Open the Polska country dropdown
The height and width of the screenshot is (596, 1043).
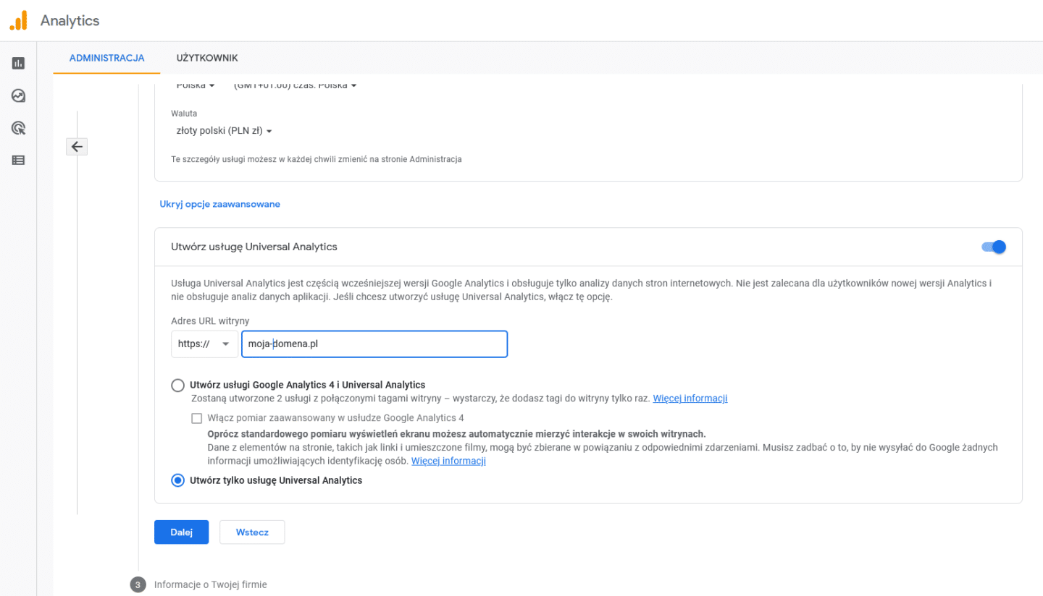tap(194, 85)
